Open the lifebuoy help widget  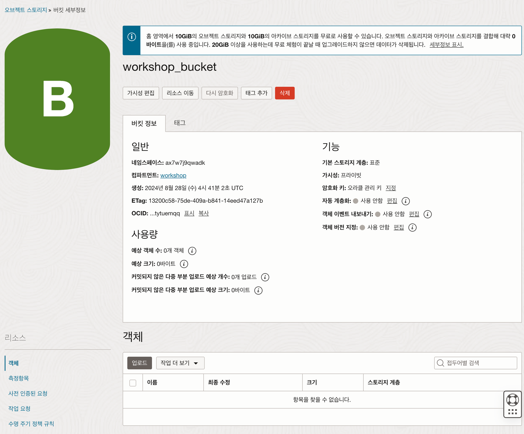[512, 400]
